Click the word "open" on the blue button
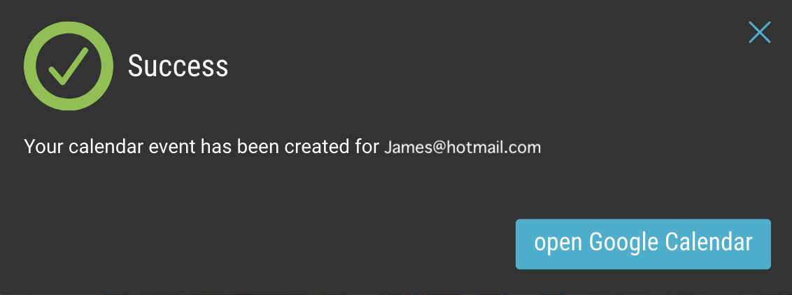This screenshot has width=792, height=295. click(558, 244)
